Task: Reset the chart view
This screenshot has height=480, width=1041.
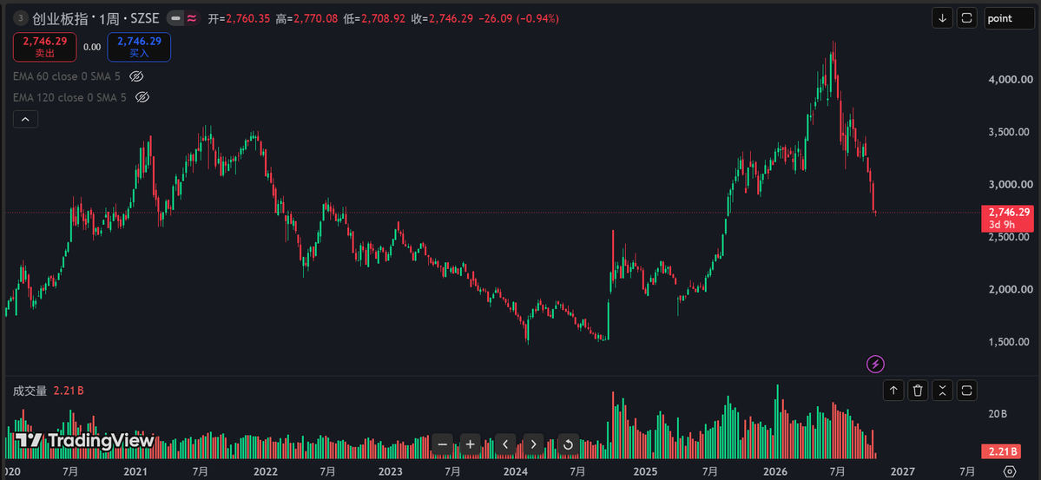Action: (x=568, y=444)
